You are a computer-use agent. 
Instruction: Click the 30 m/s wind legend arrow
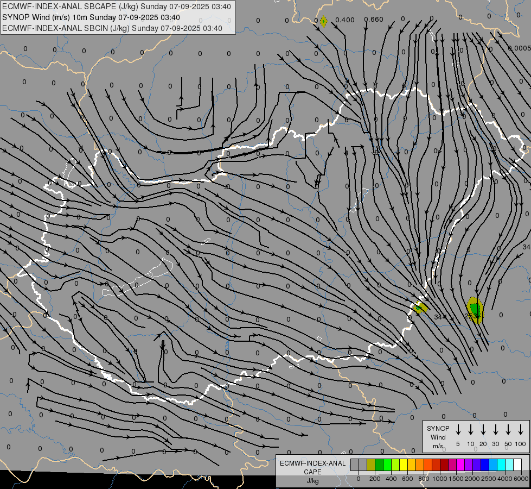pos(495,429)
